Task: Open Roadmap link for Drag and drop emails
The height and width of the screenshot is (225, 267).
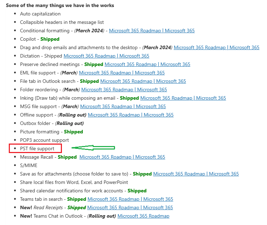Action: pos(216,48)
